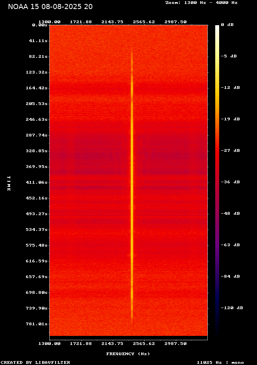Click the time label '369.95s'
This screenshot has height=365, width=257.
point(37,167)
